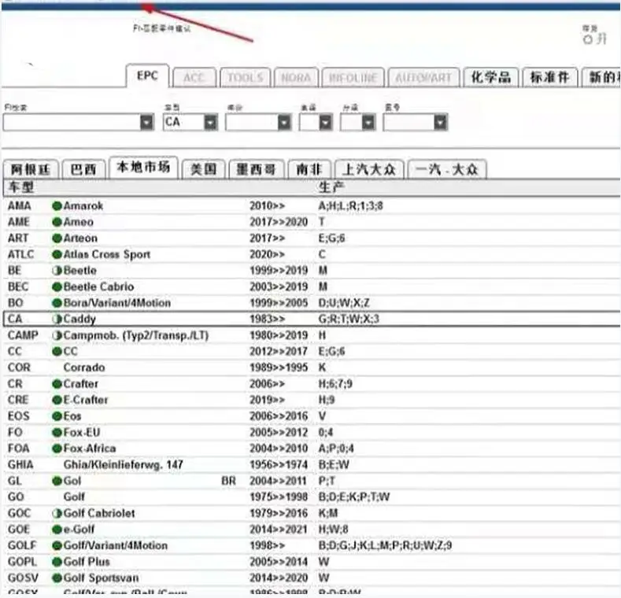Screen dimensions: 621x598
Task: Expand the last filter dropdown arrow
Action: pyautogui.click(x=441, y=122)
